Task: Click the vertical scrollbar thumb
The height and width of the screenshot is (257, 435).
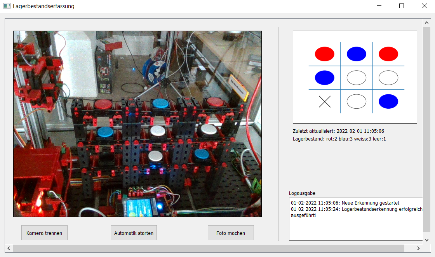Action: (426, 129)
